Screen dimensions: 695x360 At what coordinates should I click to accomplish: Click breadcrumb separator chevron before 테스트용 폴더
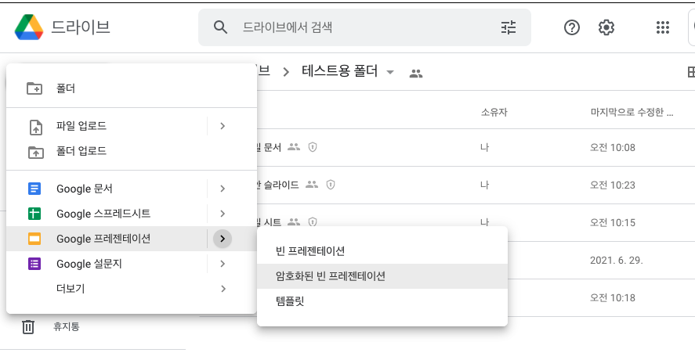[286, 72]
